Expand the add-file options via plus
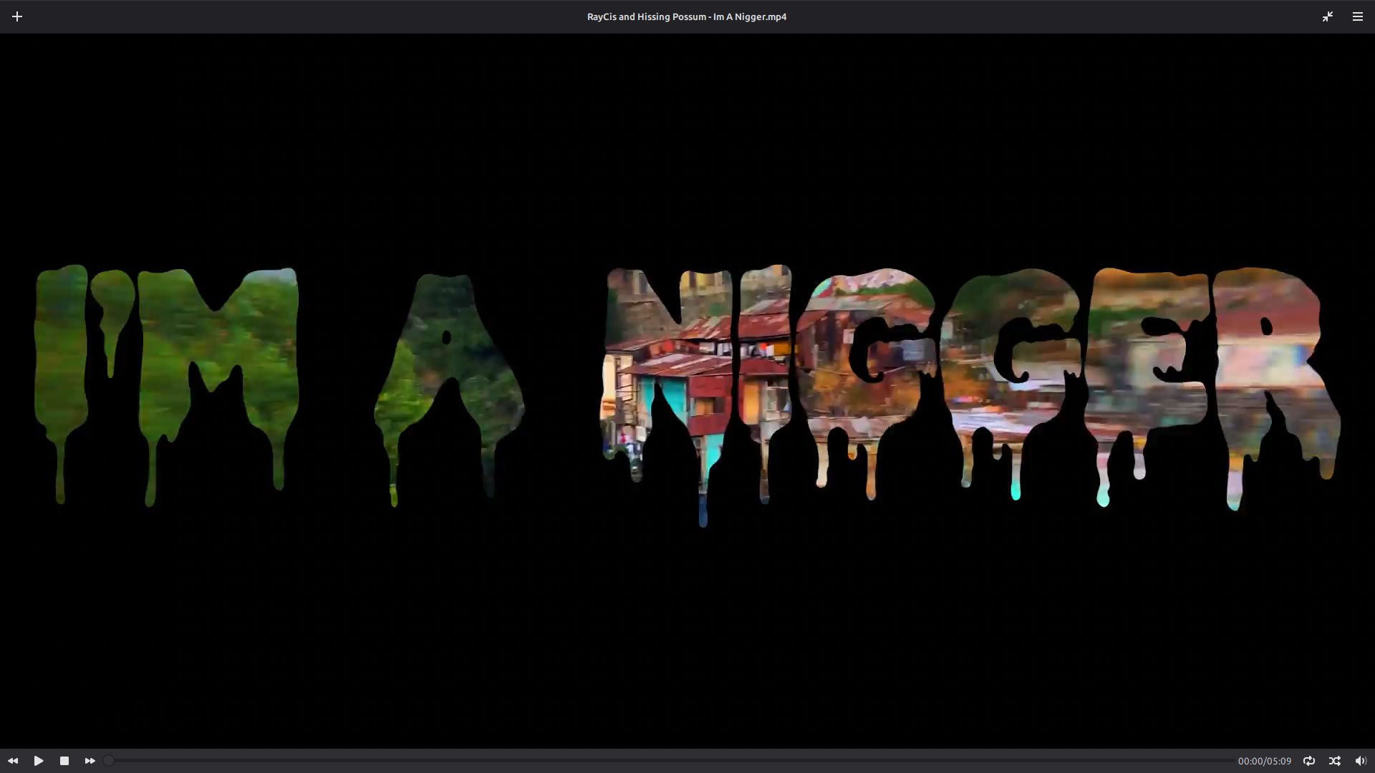Viewport: 1375px width, 773px height. click(x=17, y=16)
